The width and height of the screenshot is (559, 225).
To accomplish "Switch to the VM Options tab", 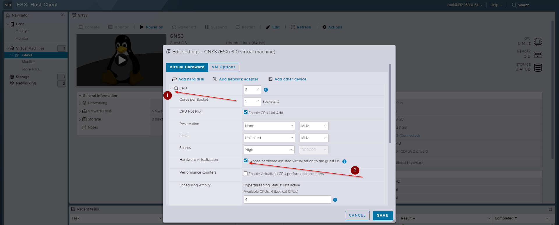I will 223,67.
